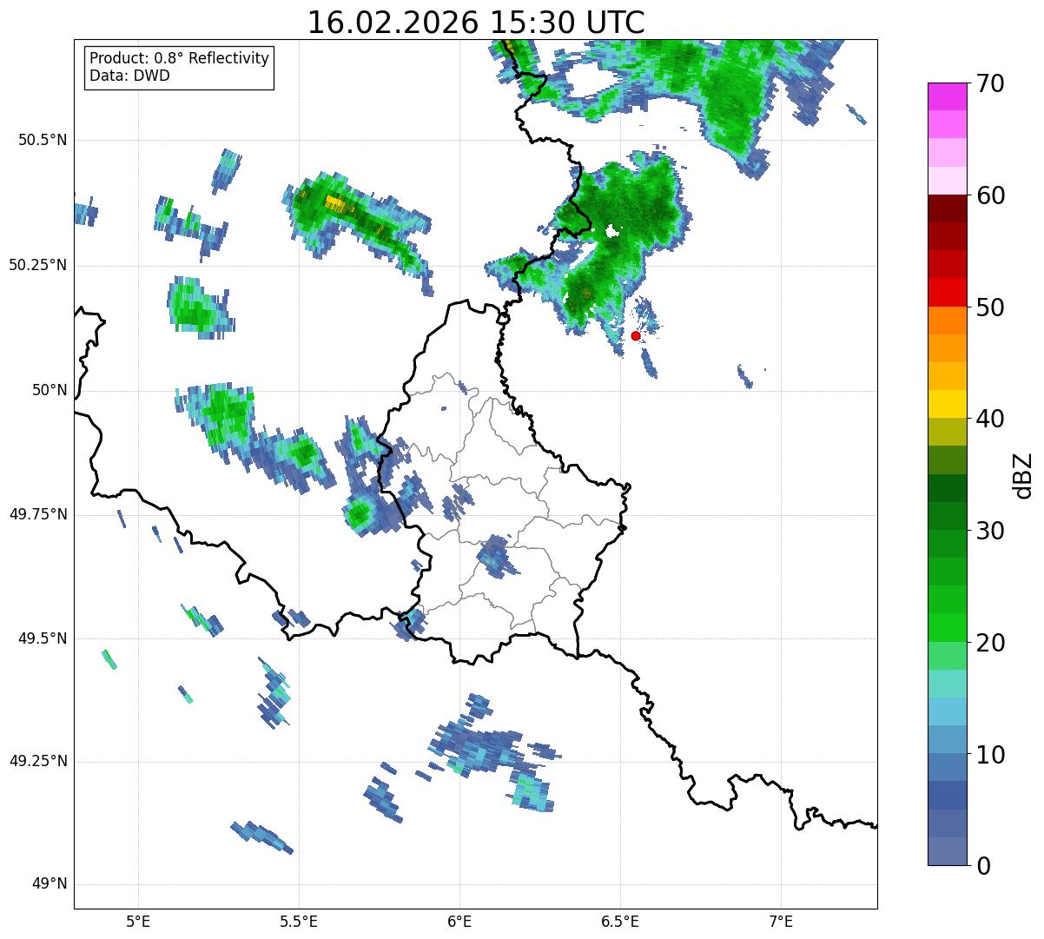Click the latitude label 50°N
1044x939 pixels.
(50, 390)
